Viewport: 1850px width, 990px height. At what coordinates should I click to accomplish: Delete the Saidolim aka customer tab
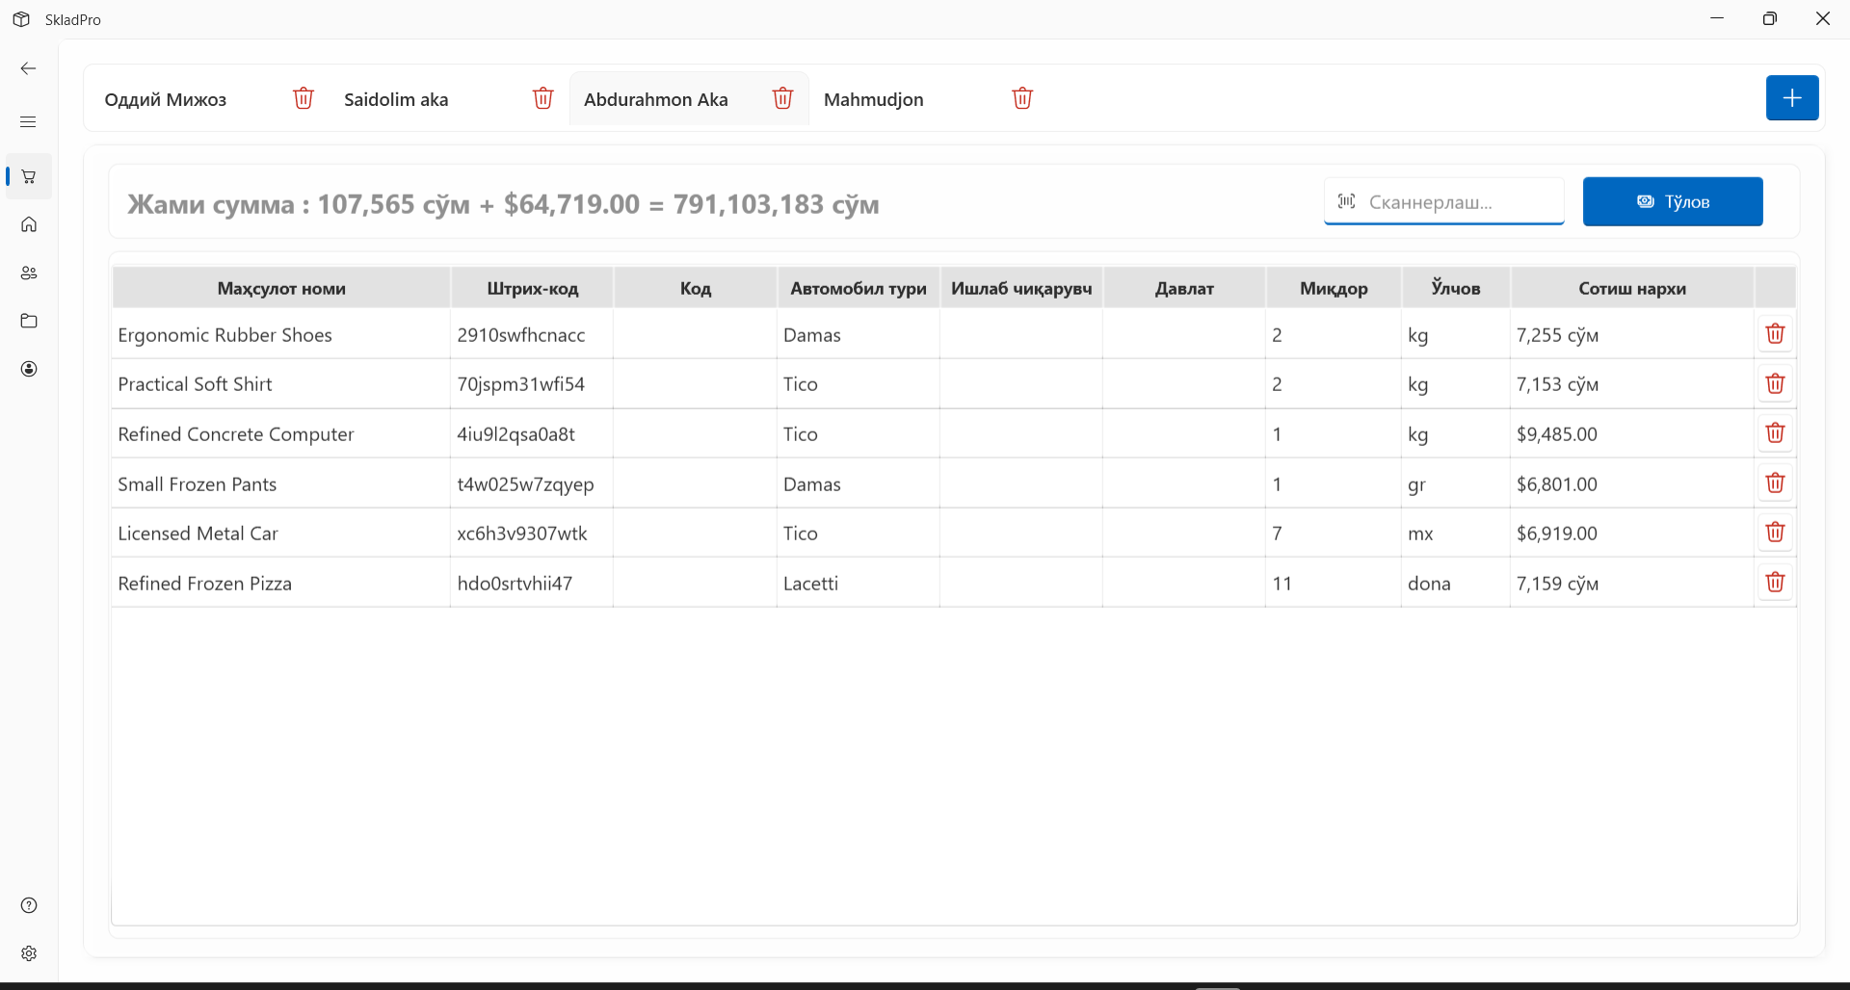pos(543,98)
